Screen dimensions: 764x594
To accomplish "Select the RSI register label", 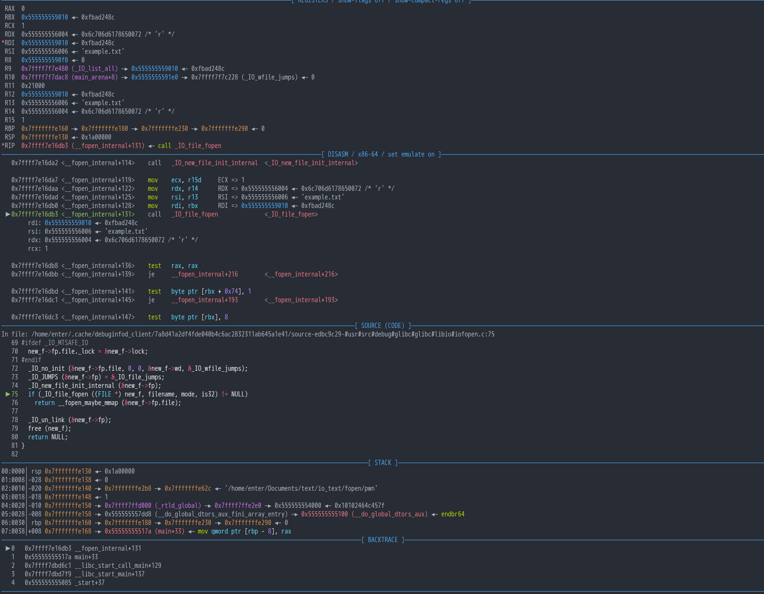I will 10,51.
